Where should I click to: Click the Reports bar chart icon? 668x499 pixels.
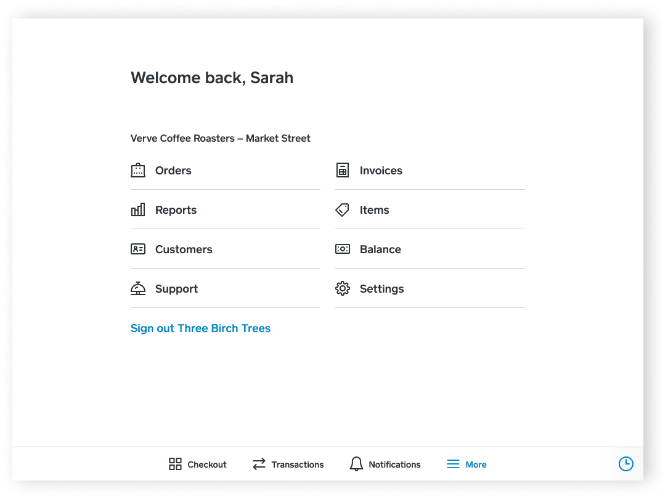138,209
